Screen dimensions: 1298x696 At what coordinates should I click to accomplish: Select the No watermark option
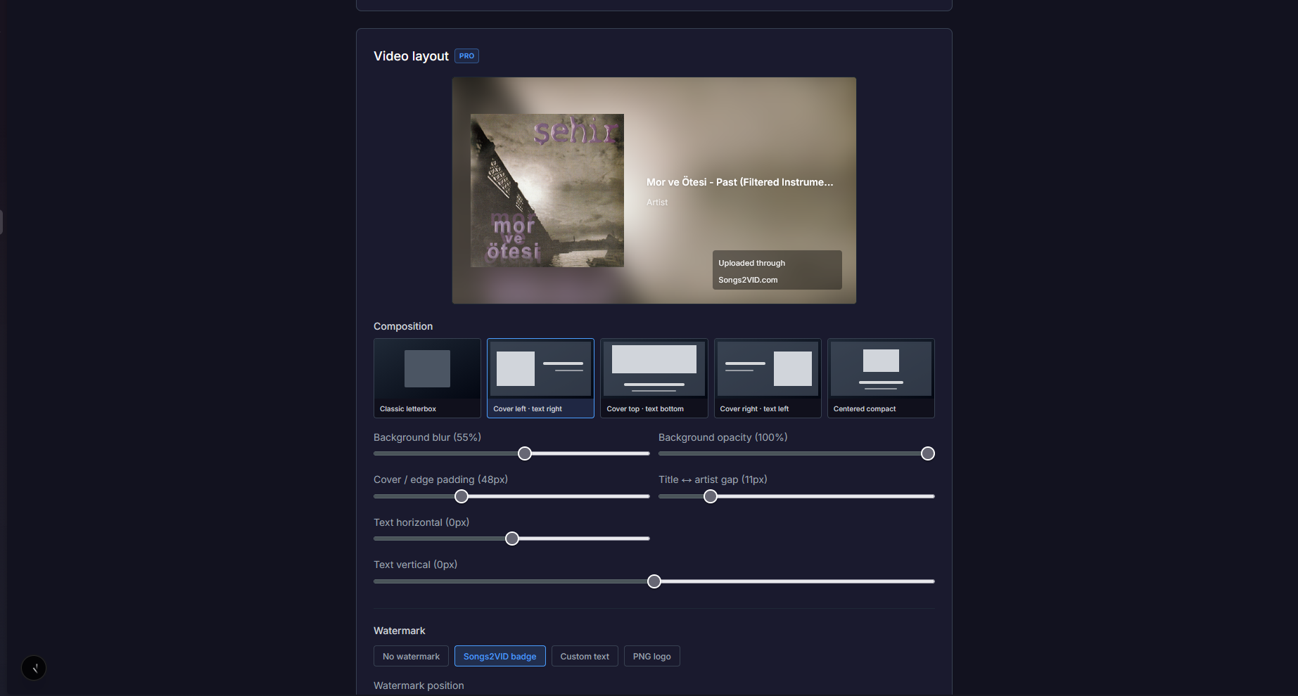coord(411,657)
